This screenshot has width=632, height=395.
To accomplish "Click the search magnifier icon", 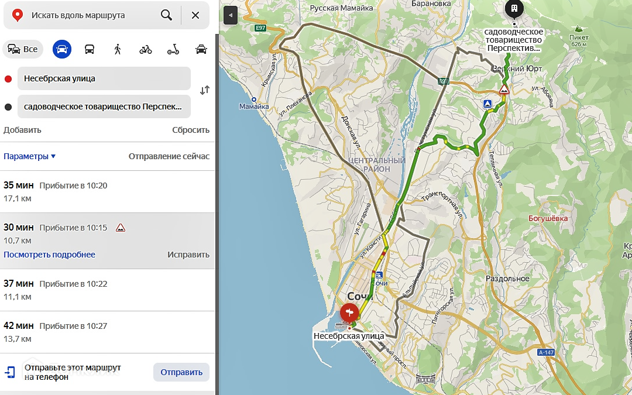I will (x=166, y=15).
